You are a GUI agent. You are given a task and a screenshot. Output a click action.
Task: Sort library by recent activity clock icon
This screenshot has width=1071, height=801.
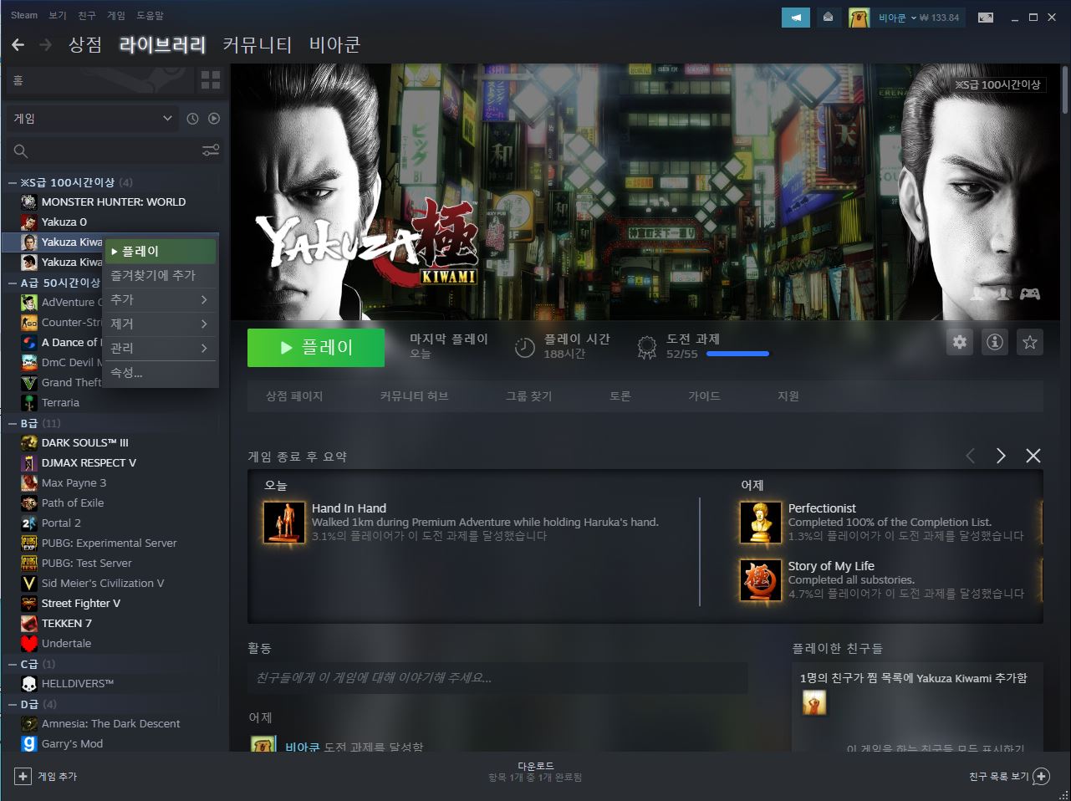coord(192,119)
